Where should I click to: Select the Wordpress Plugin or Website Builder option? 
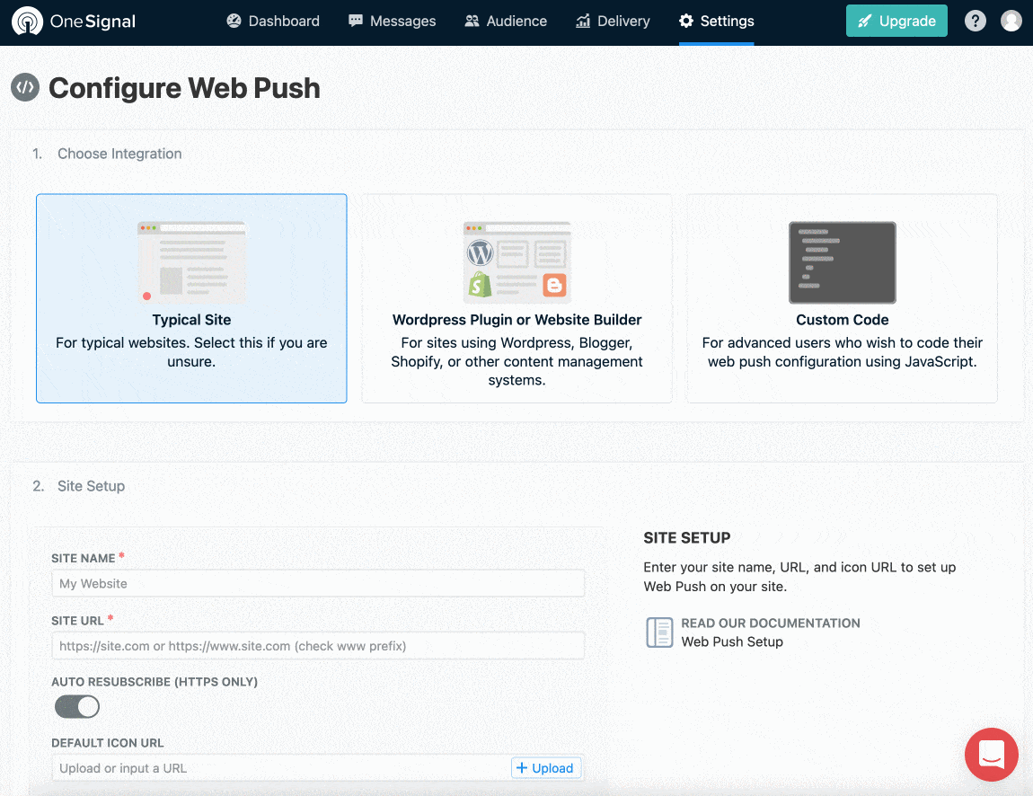pos(516,298)
